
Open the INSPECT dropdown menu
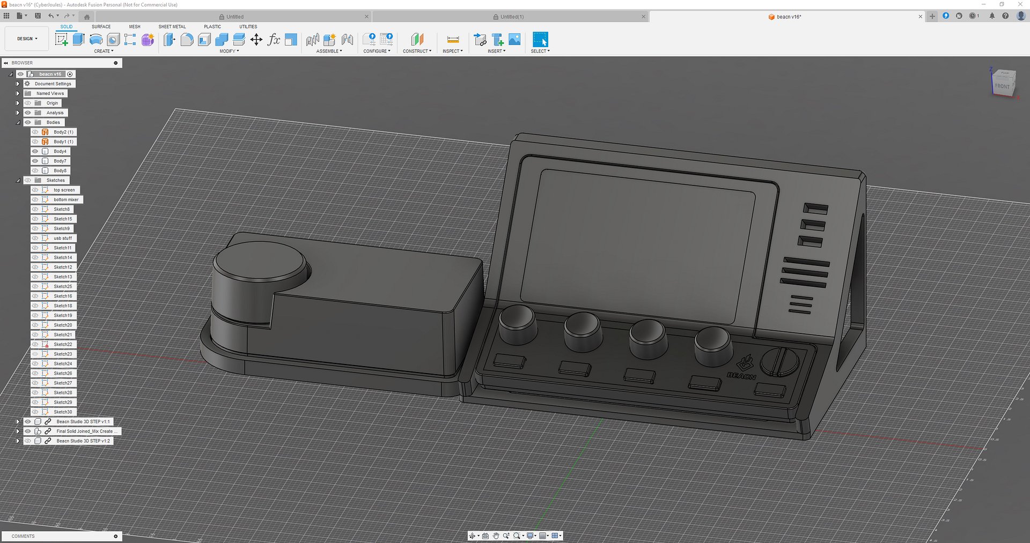click(x=452, y=51)
